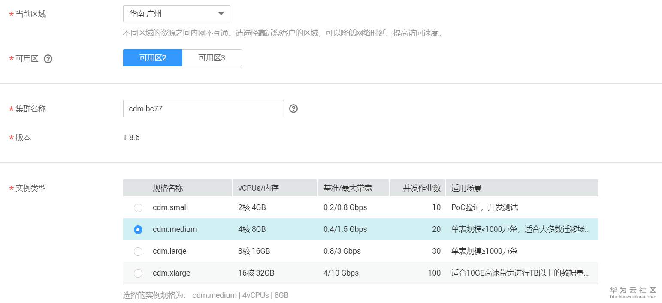
Task: Click the cdm.xlarge spec name
Action: coord(171,273)
